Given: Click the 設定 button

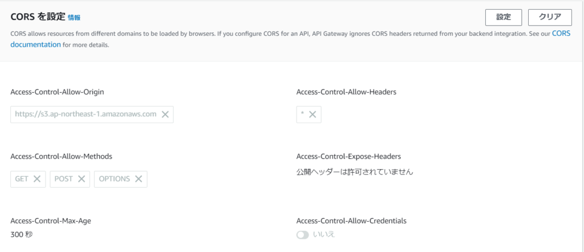Looking at the screenshot, I should (504, 17).
